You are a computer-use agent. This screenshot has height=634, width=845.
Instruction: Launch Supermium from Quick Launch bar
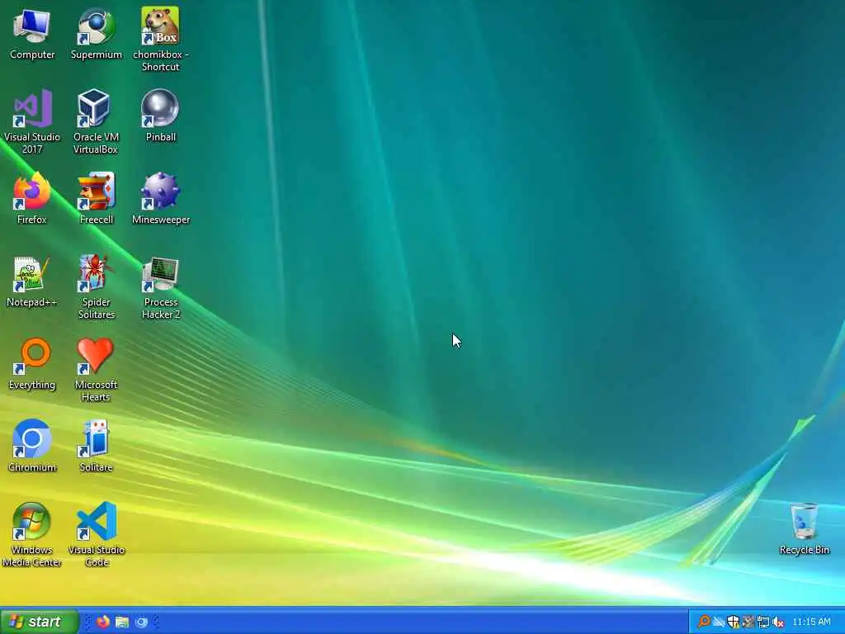141,622
